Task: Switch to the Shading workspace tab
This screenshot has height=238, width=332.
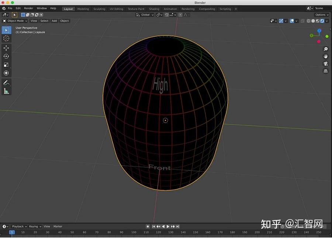Action: click(154, 8)
